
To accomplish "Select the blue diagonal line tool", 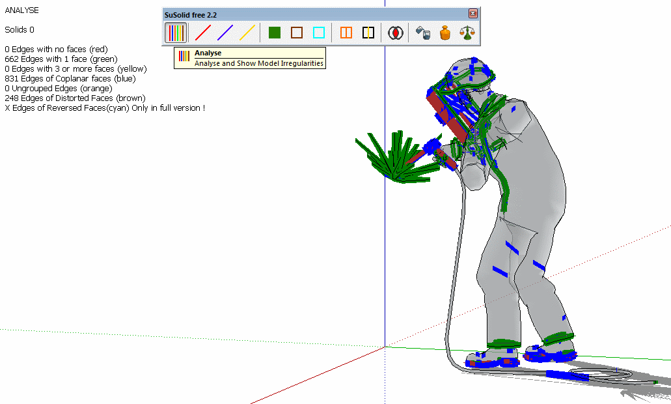I will (225, 33).
